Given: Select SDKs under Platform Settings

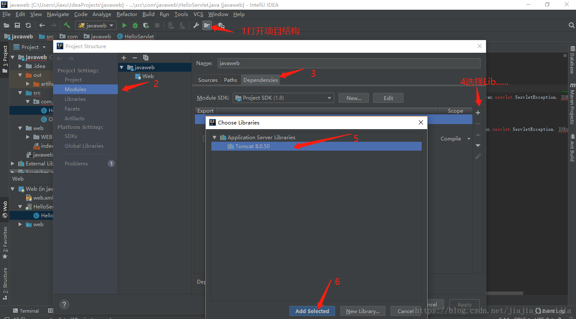Looking at the screenshot, I should coord(71,136).
